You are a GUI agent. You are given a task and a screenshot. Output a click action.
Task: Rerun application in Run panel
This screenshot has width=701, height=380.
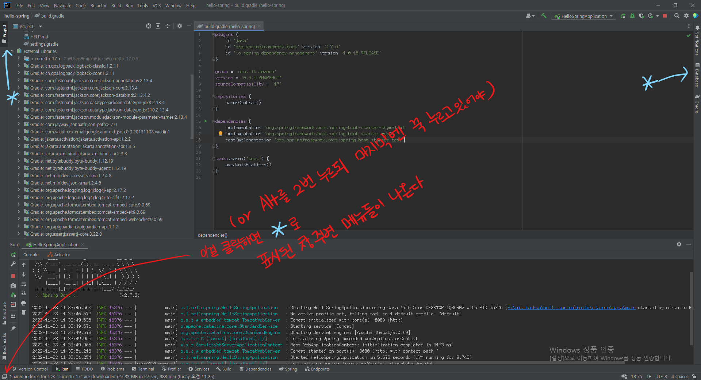coord(13,255)
